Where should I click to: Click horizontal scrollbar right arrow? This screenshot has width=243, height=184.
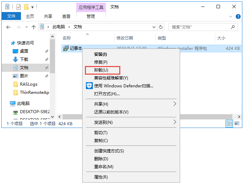coord(239,117)
